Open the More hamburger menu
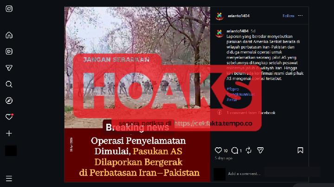The image size is (334, 187). coord(9,179)
